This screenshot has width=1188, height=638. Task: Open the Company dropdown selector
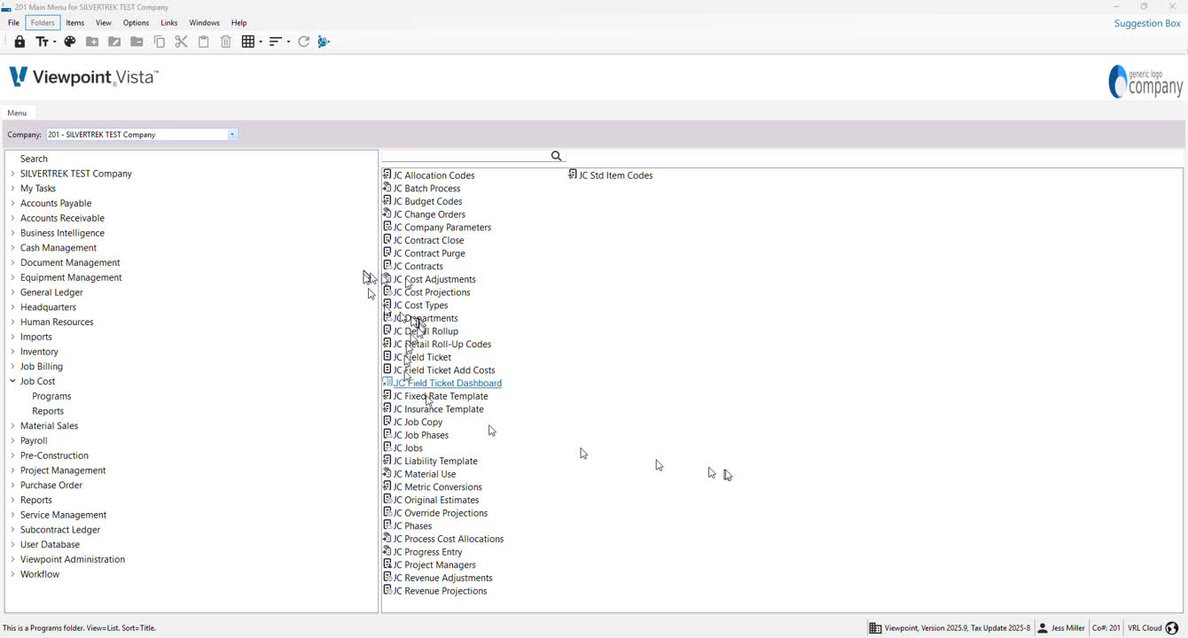[x=232, y=135]
